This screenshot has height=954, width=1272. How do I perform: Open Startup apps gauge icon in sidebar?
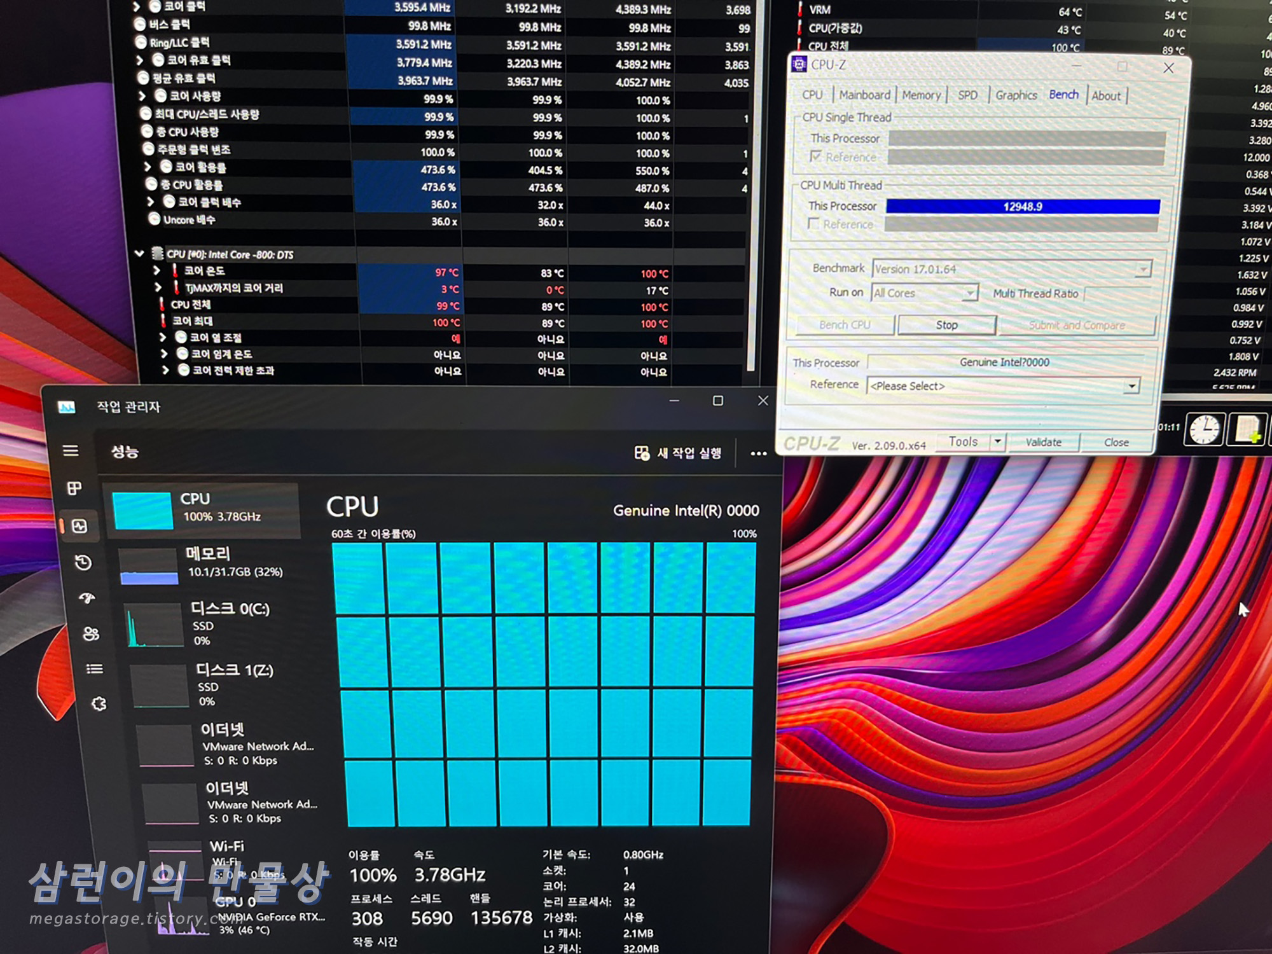pyautogui.click(x=87, y=598)
